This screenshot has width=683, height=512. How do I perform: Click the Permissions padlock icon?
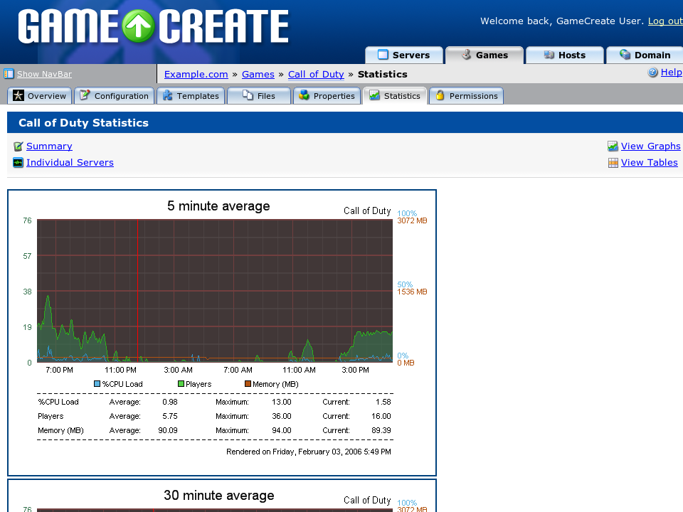(x=440, y=95)
